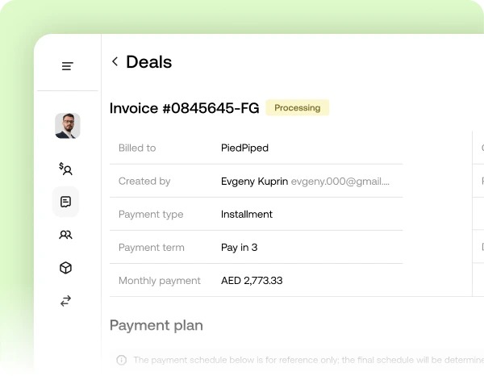Select the Pay in 3 payment term
Viewport: 484px width, 376px height.
click(x=240, y=247)
